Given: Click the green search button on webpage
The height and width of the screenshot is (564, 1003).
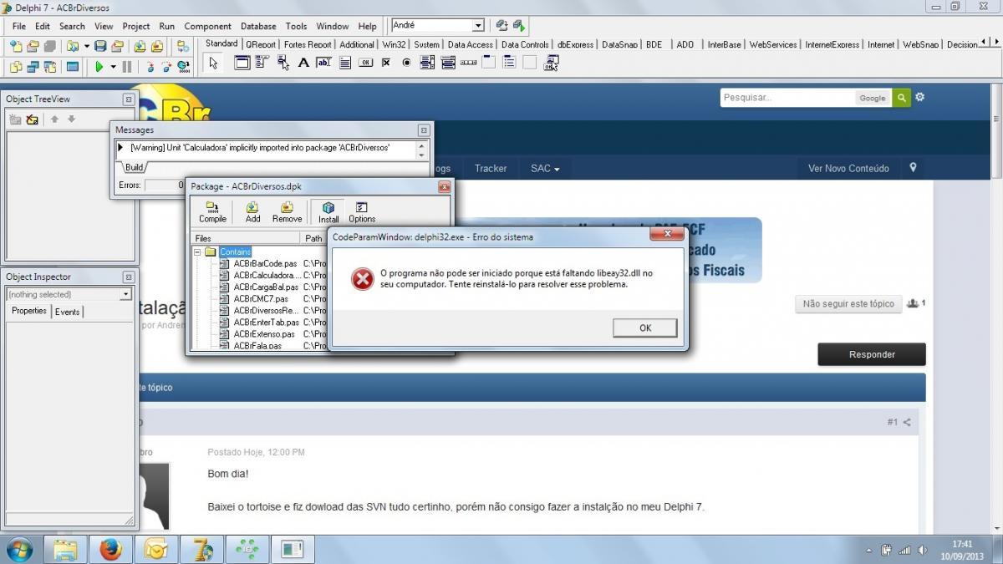Looking at the screenshot, I should (x=901, y=98).
